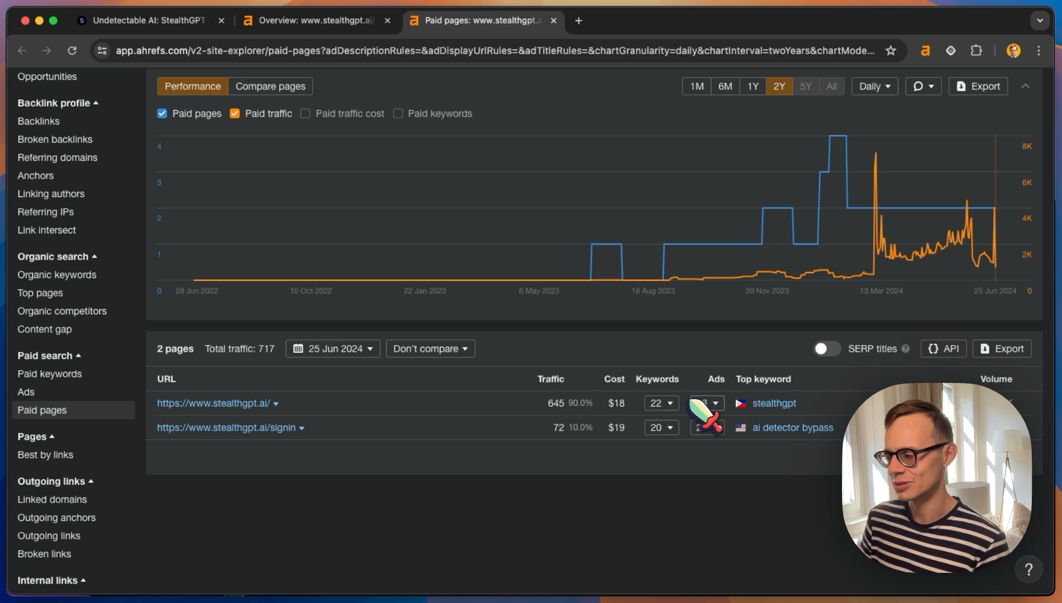
Task: Enable the Paid traffic cost checkbox
Action: click(305, 113)
